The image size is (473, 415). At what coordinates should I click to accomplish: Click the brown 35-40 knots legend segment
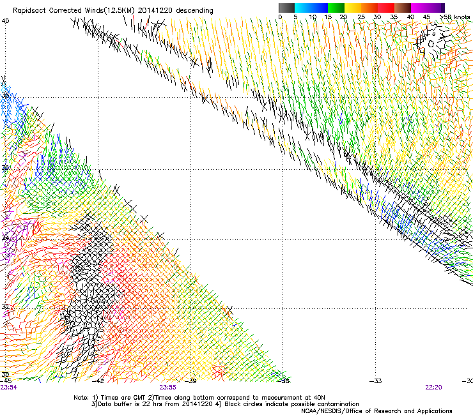pyautogui.click(x=403, y=8)
